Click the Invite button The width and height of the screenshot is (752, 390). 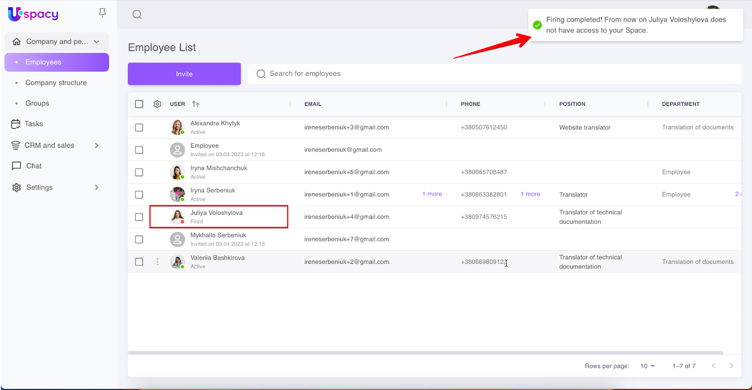point(184,74)
